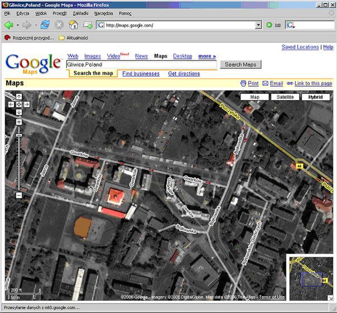The height and width of the screenshot is (313, 337).
Task: Open the Narzędzia menu
Action: click(104, 13)
